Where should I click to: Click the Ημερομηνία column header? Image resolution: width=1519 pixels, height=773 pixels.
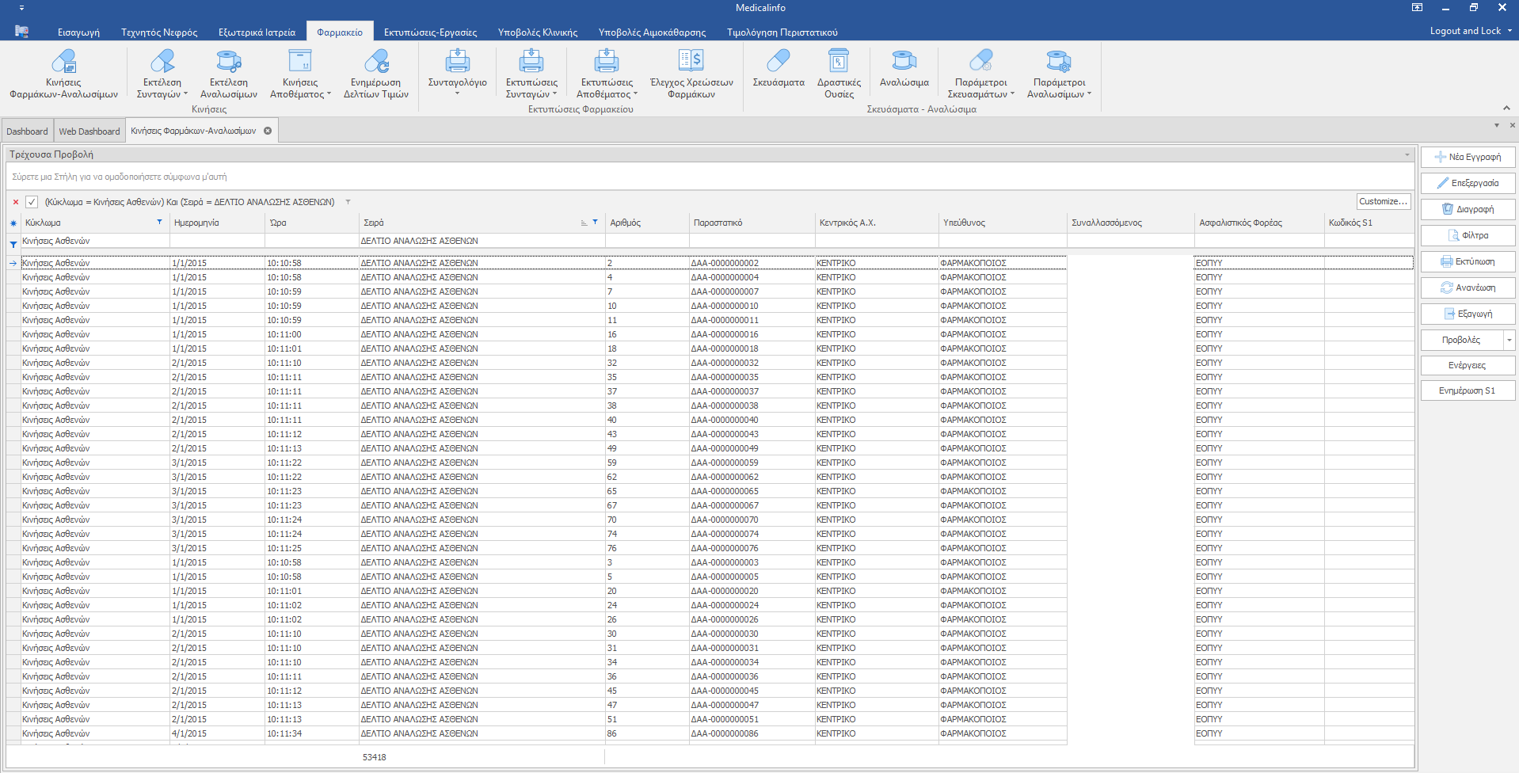pos(196,223)
